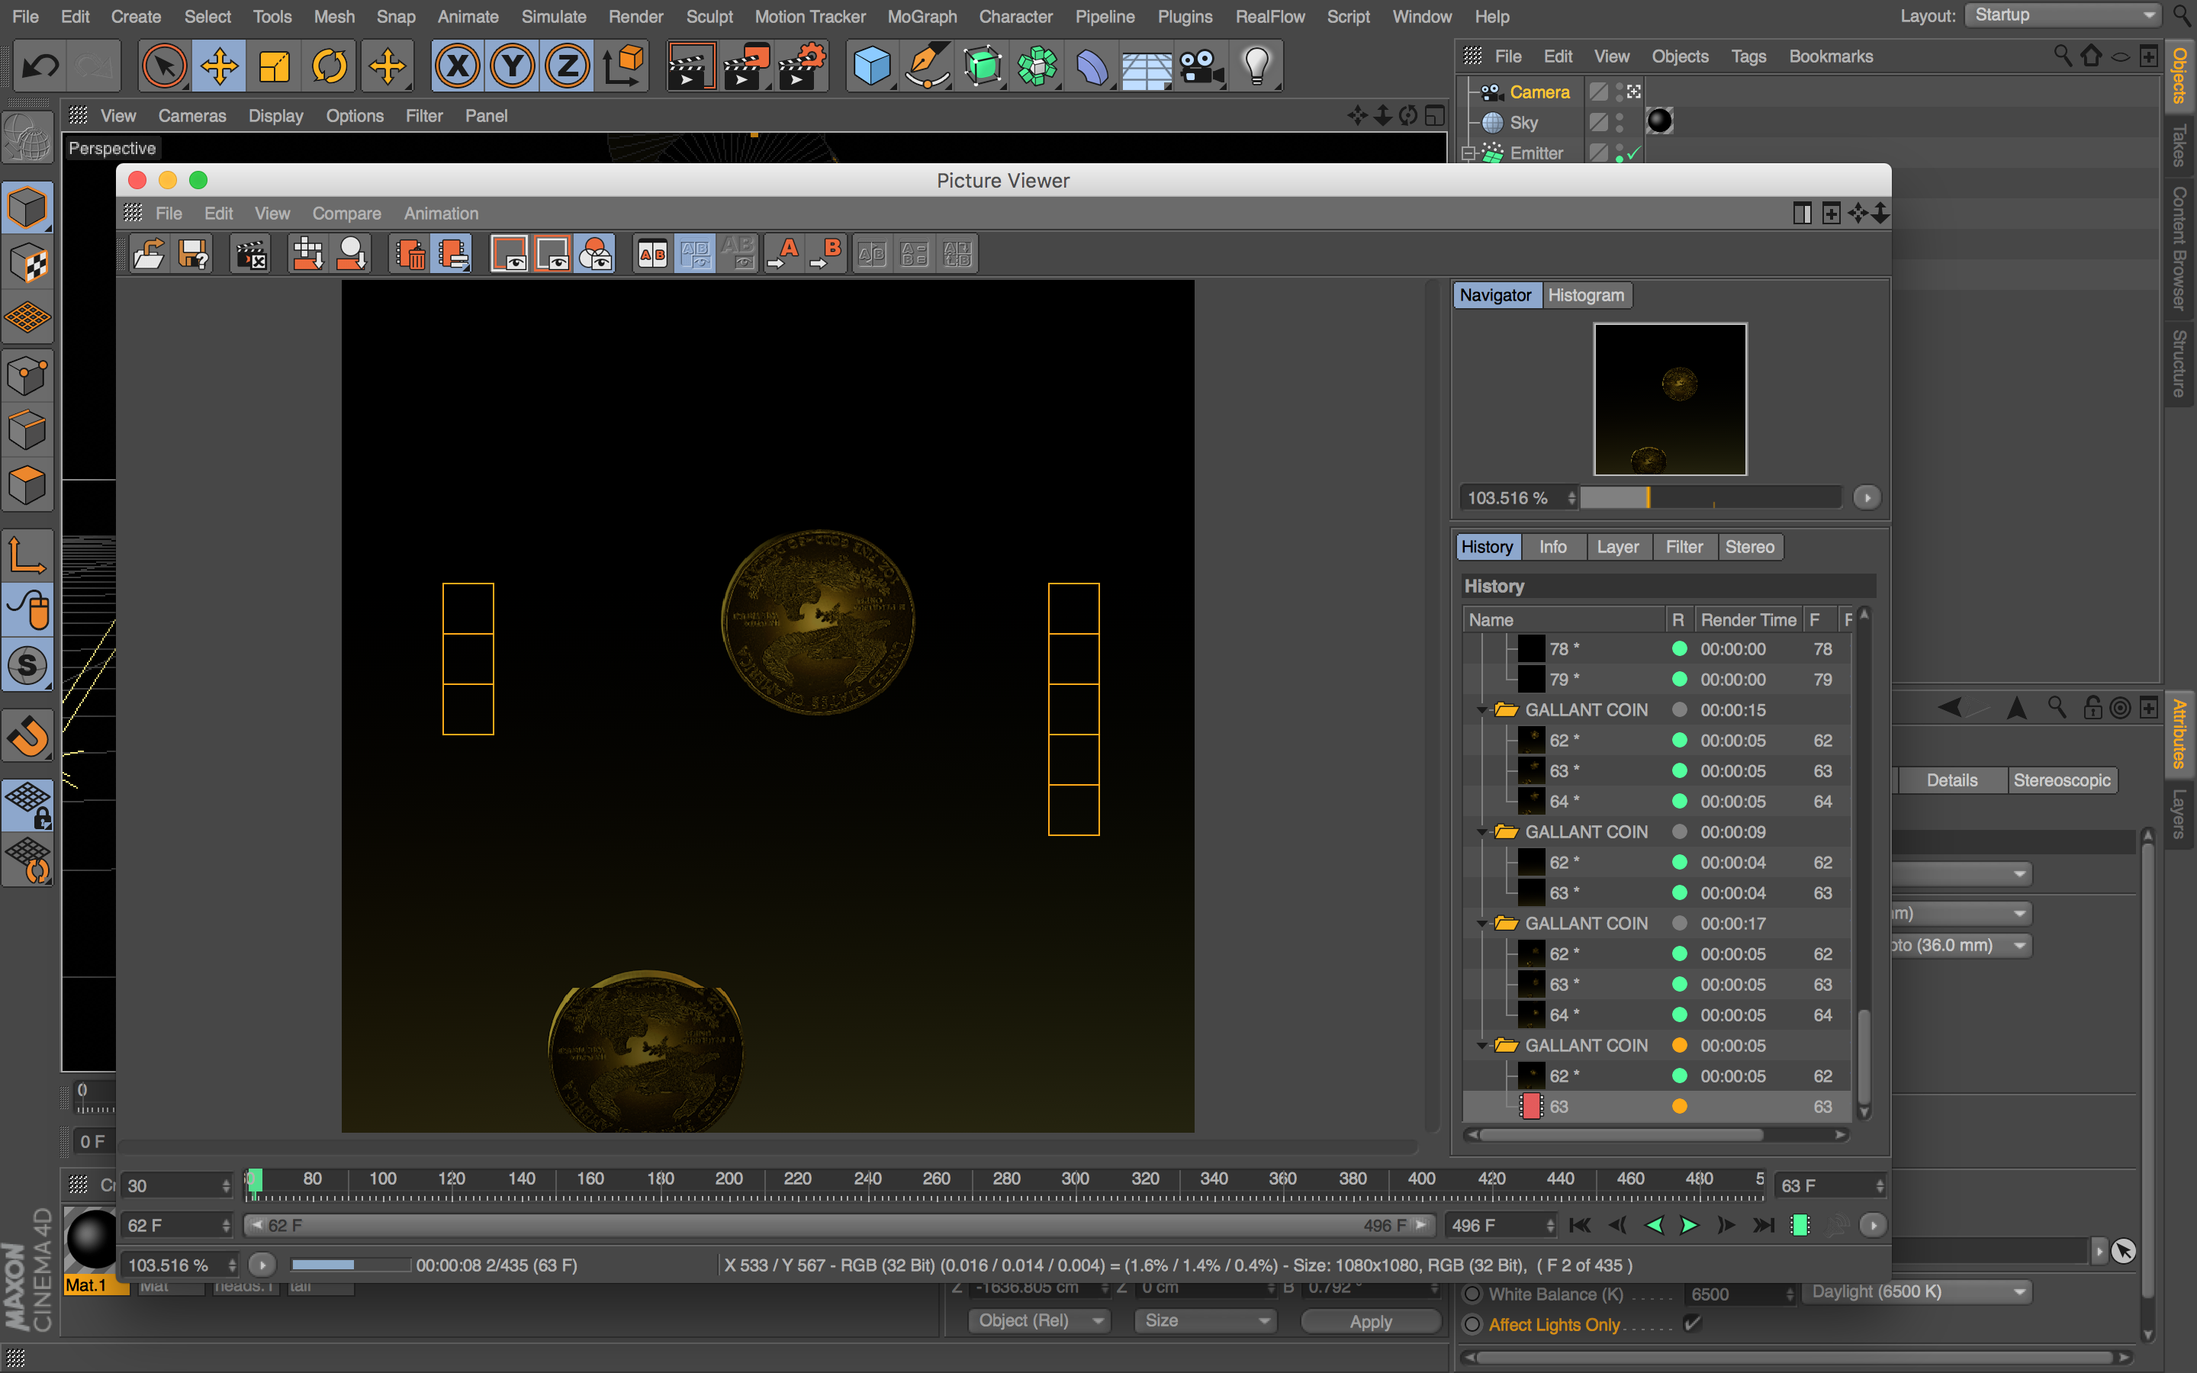This screenshot has height=1373, width=2197.
Task: Toggle Emitter enabled green checkmark
Action: click(1633, 153)
